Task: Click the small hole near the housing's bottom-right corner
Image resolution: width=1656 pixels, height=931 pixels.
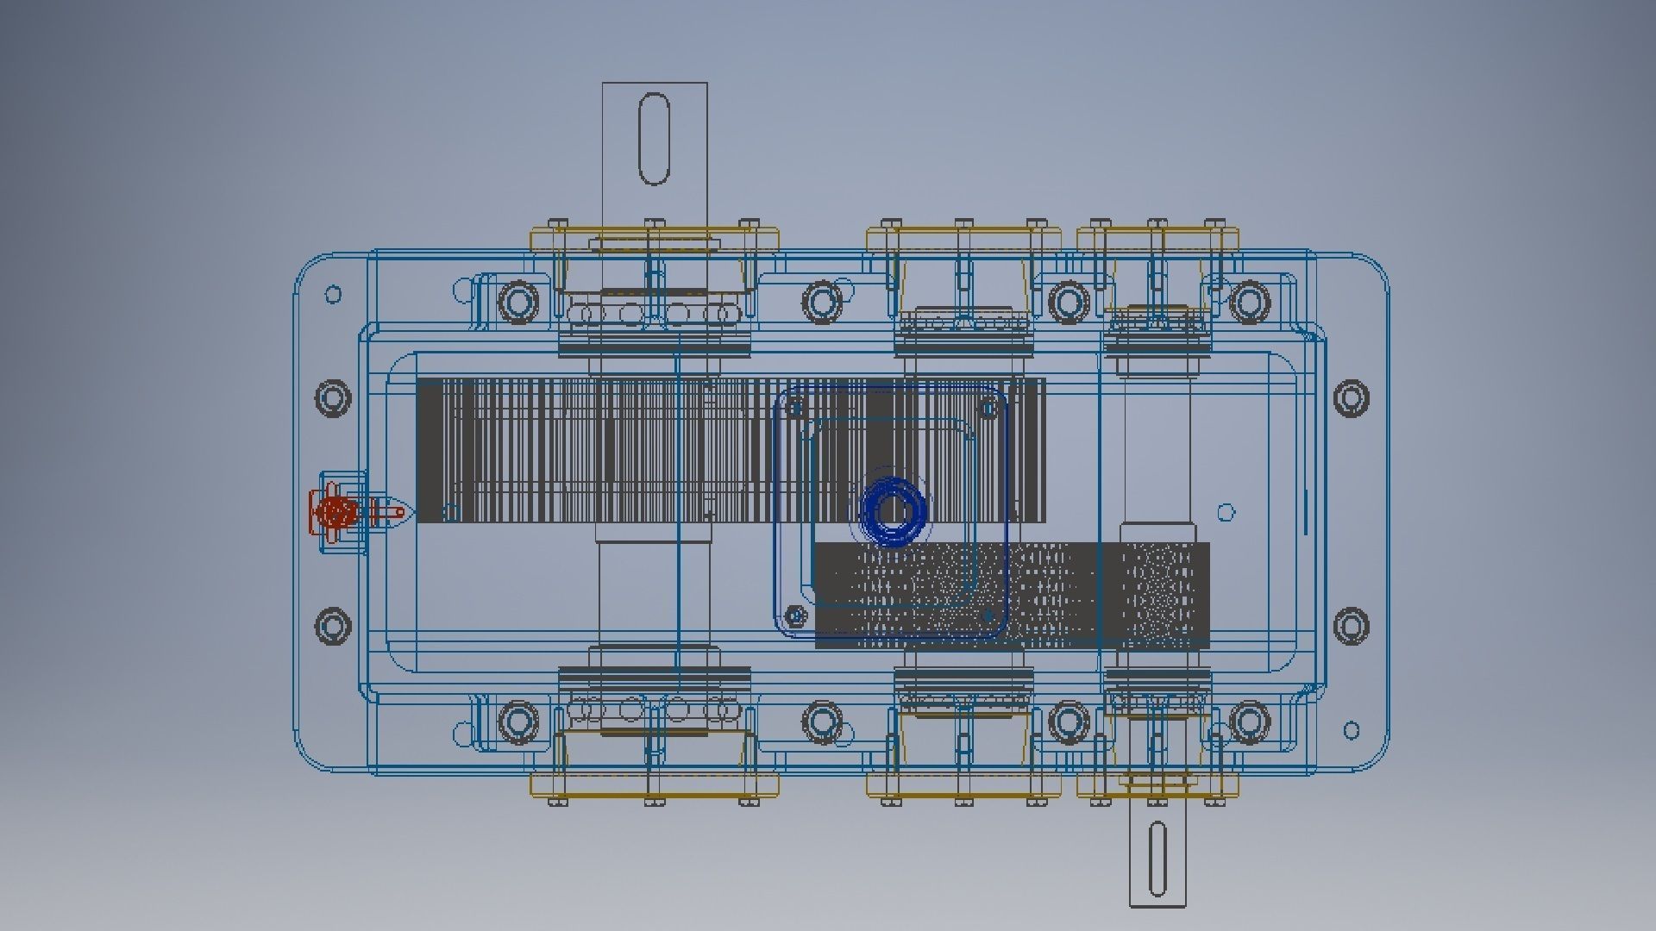Action: [x=1352, y=731]
